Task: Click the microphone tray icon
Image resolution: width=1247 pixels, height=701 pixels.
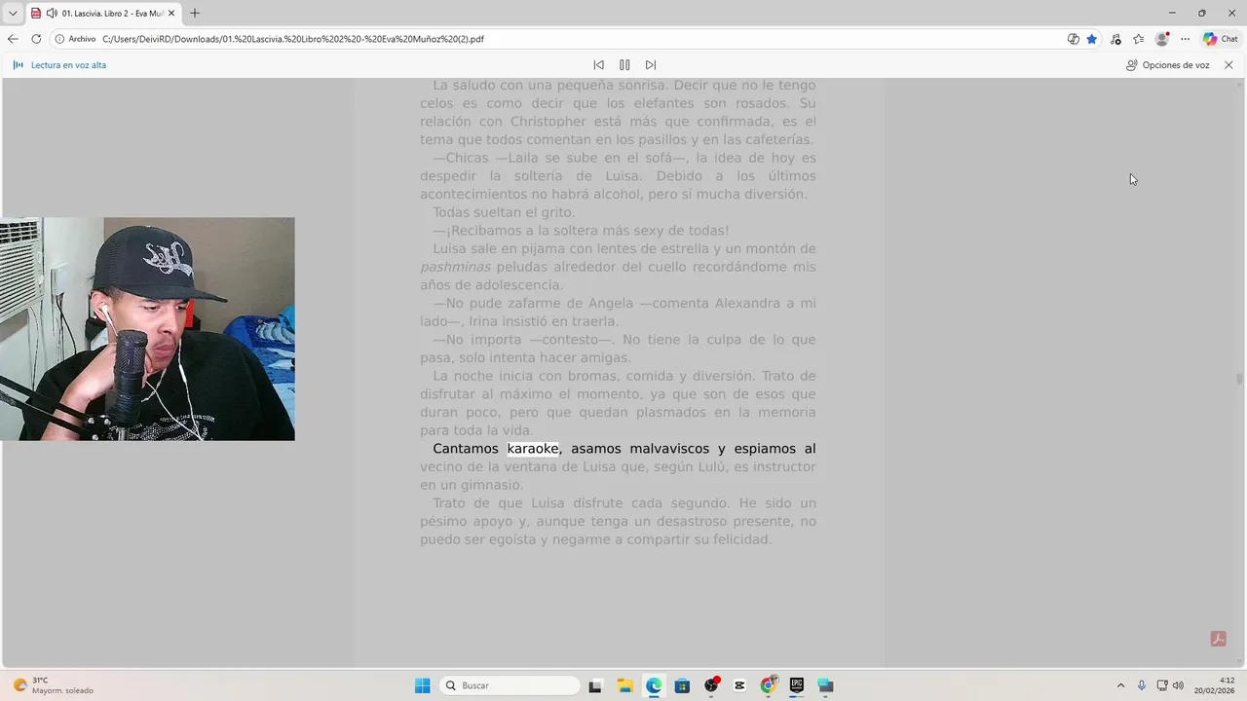Action: point(1142,685)
